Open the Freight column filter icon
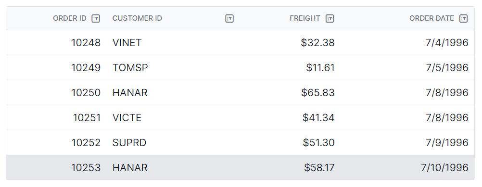Viewport: 482px width, 187px height. (x=330, y=18)
